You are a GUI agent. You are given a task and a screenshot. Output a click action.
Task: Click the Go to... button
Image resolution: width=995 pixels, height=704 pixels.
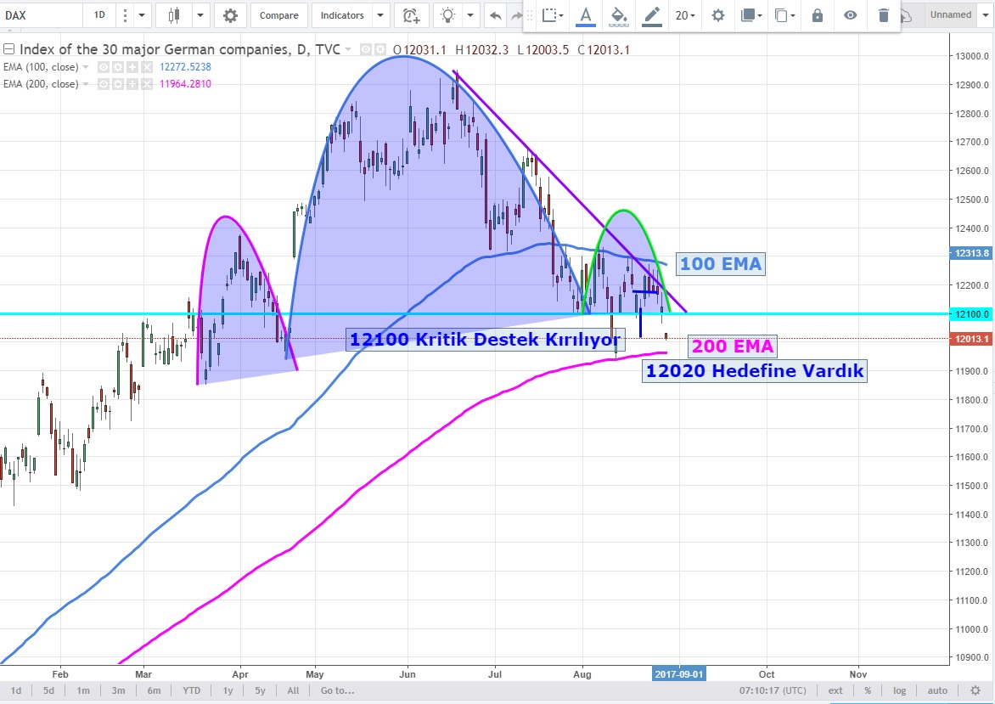pos(337,690)
